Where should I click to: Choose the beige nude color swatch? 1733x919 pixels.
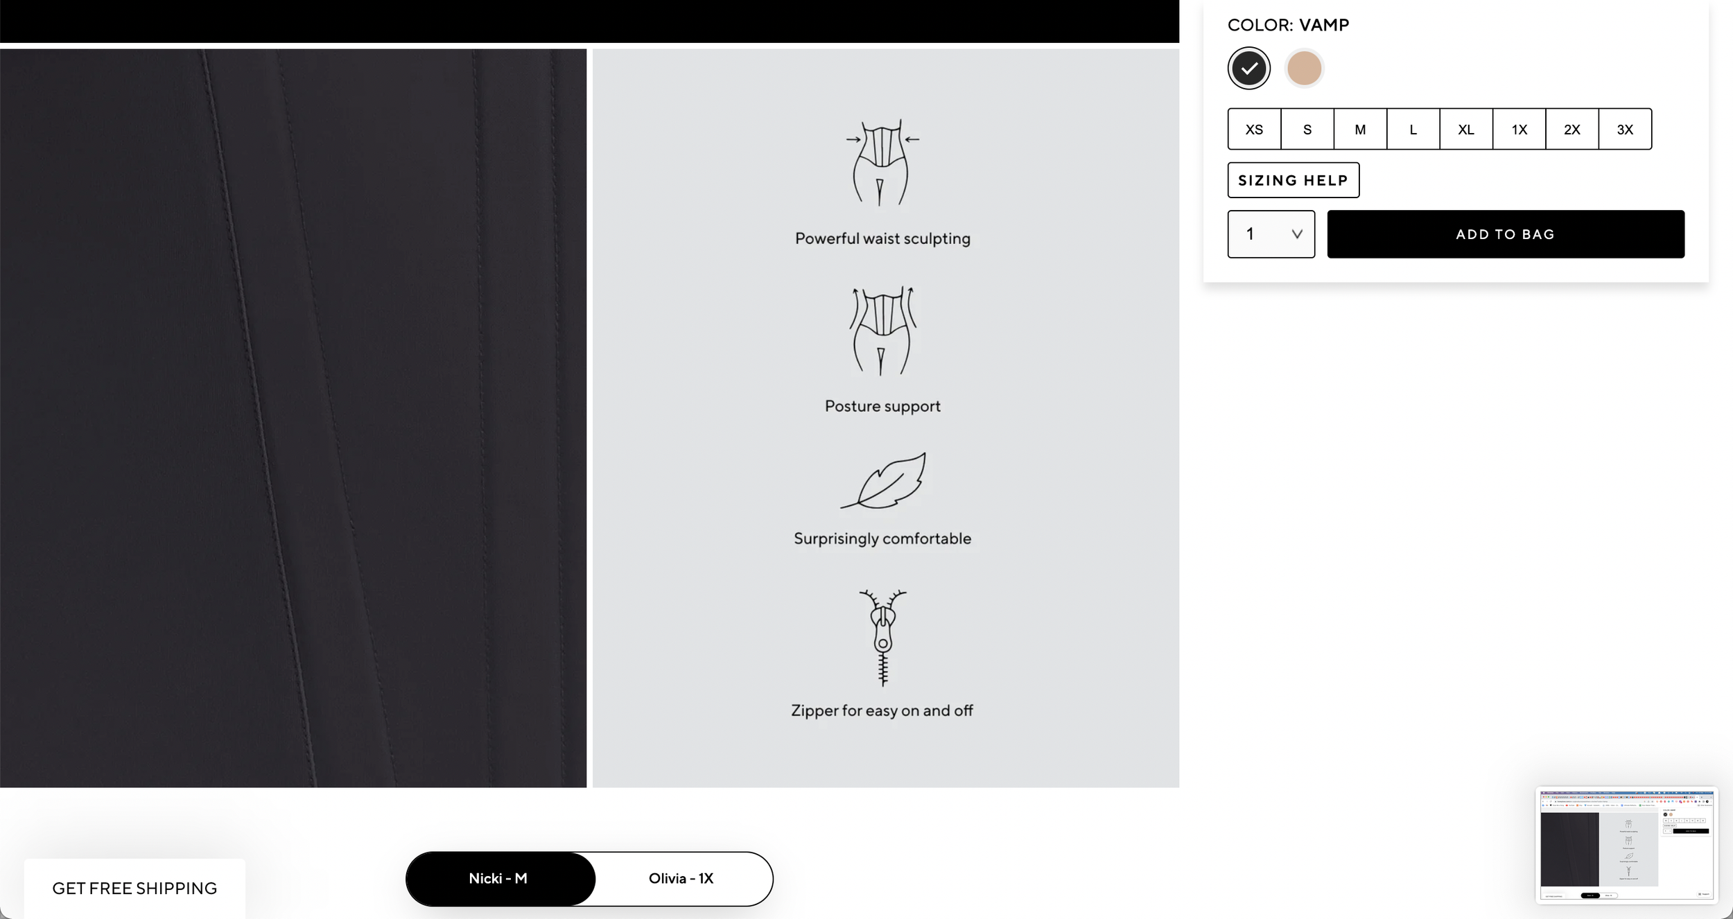(1304, 68)
